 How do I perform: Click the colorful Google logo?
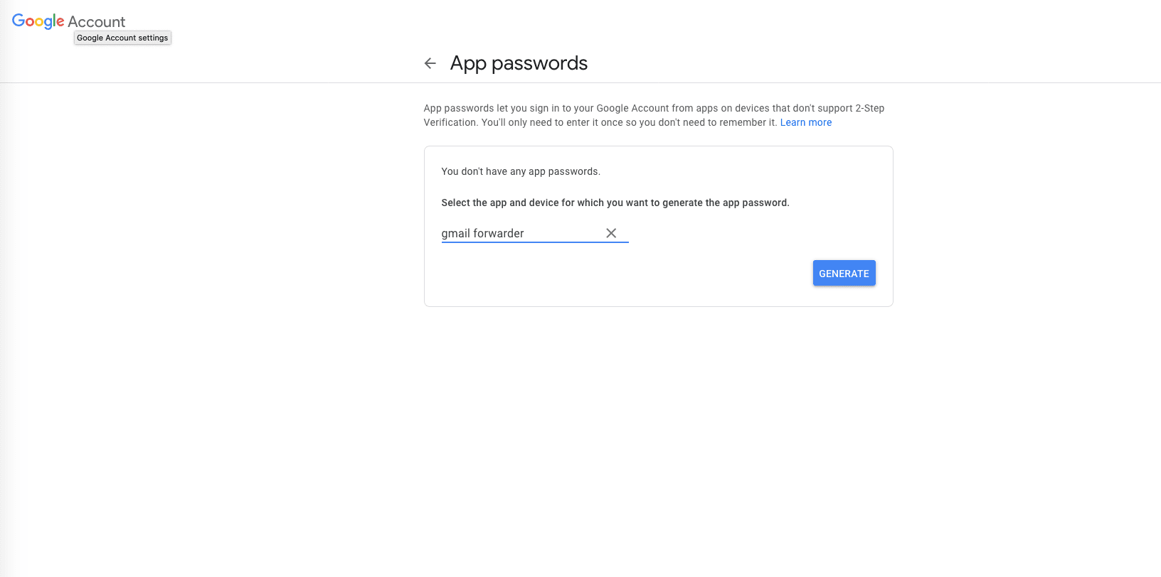point(38,21)
